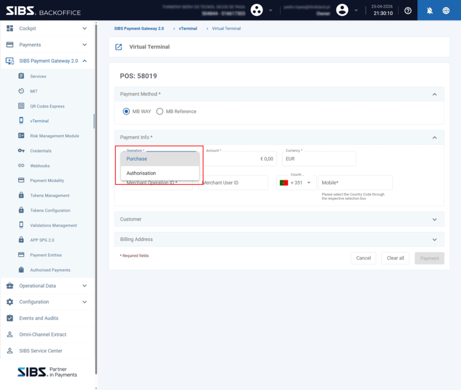Open the +351 country code dropdown
The width and height of the screenshot is (461, 390).
click(296, 183)
